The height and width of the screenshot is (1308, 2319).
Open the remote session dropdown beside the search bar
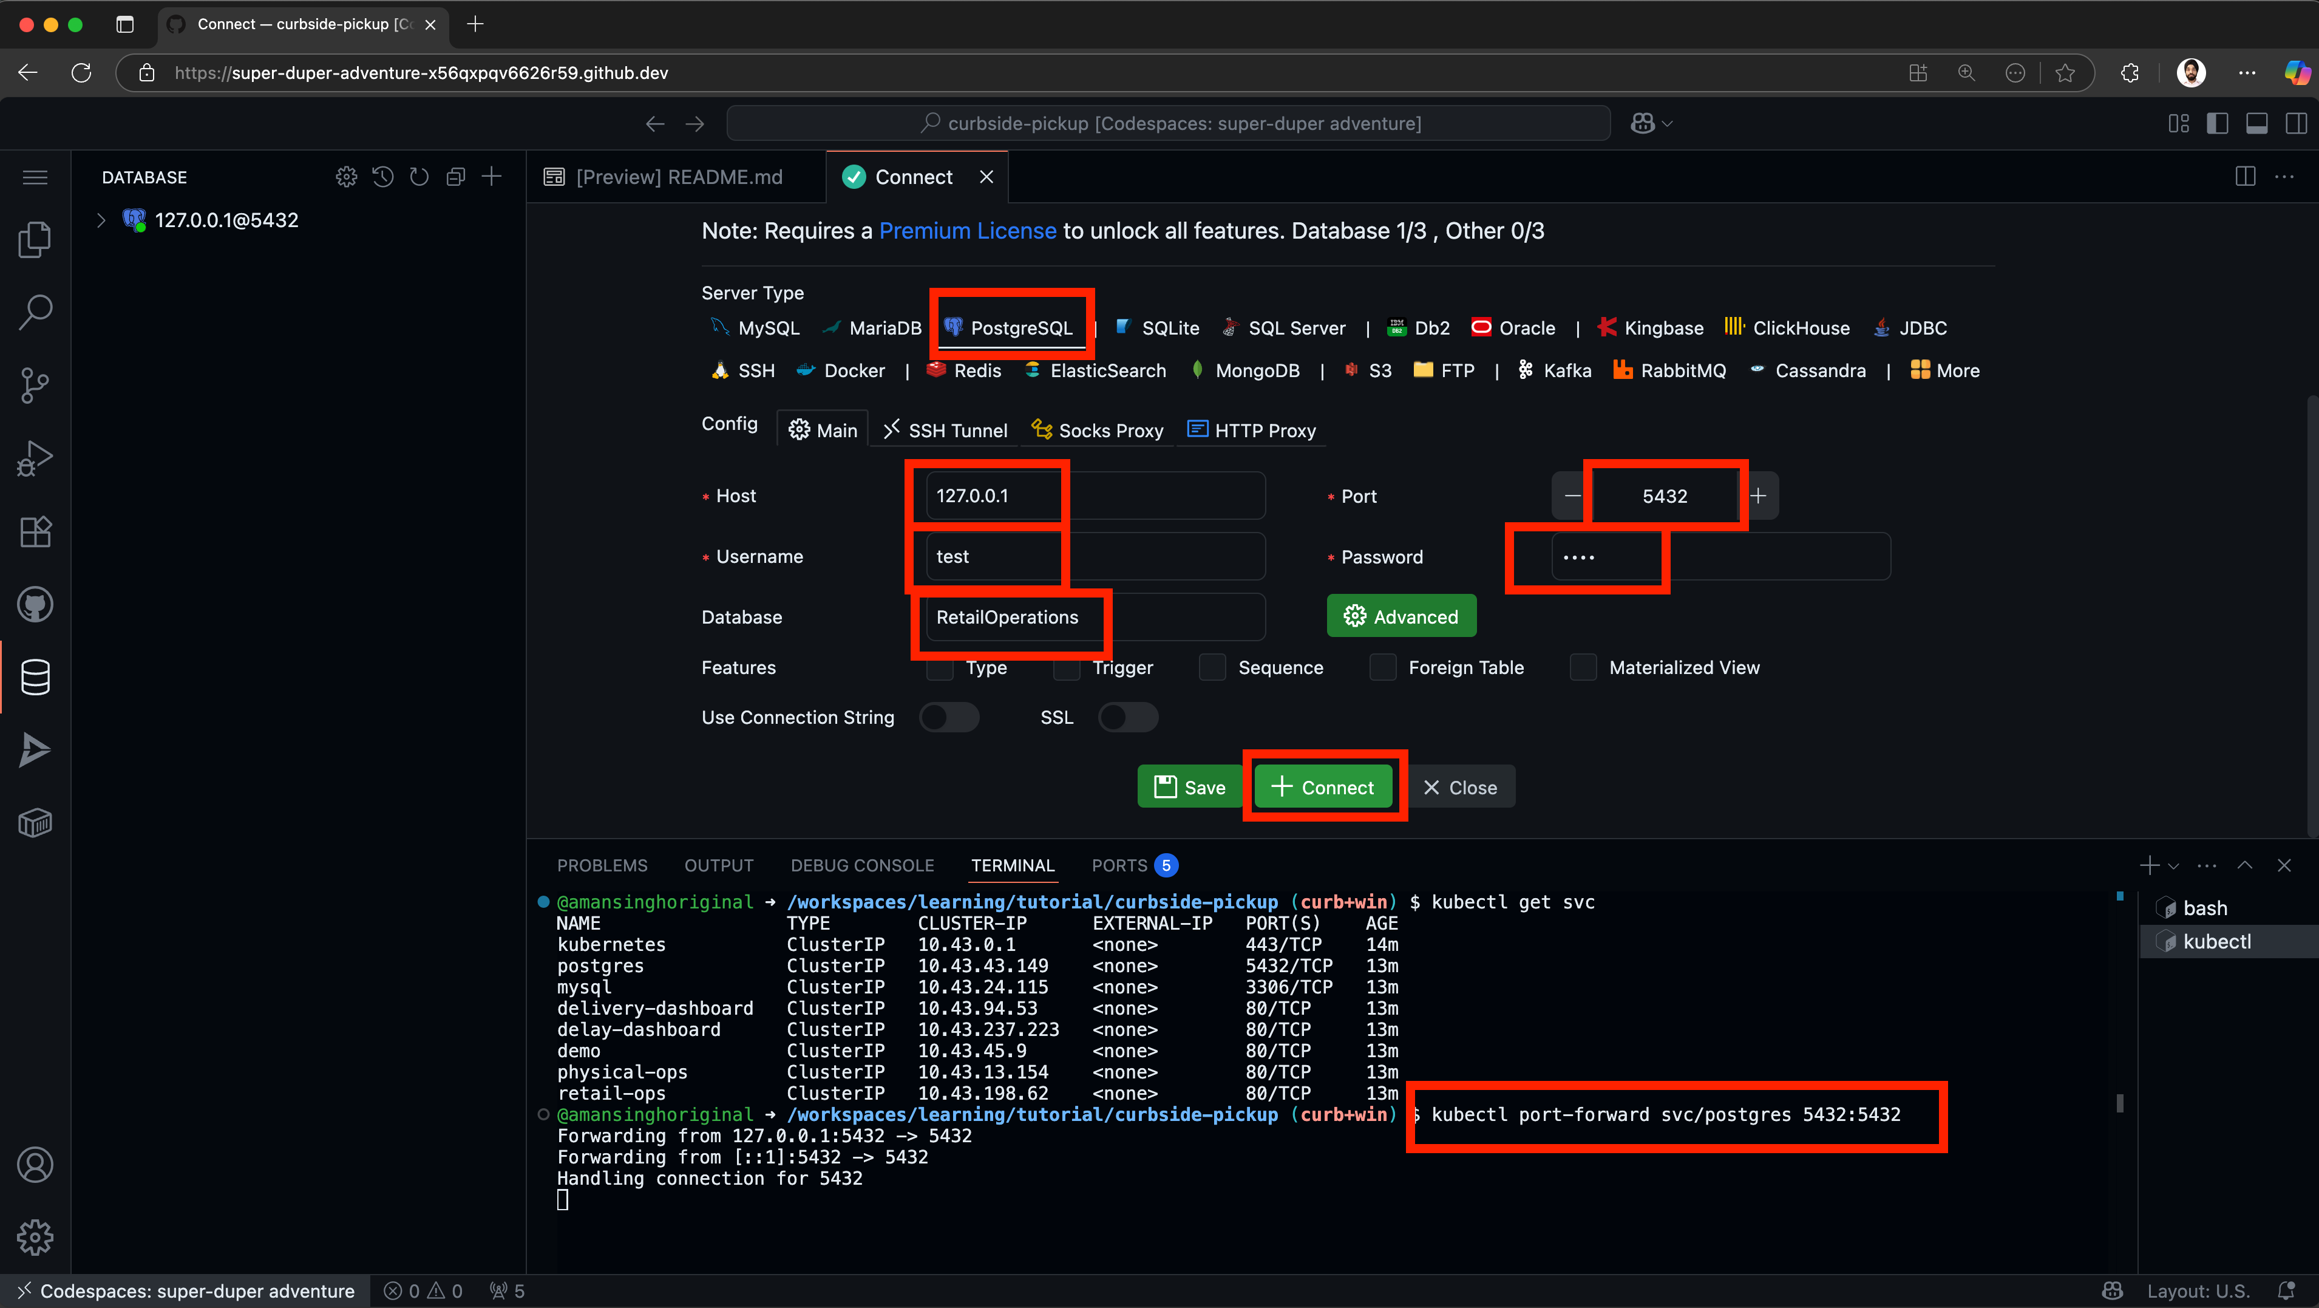click(1652, 123)
